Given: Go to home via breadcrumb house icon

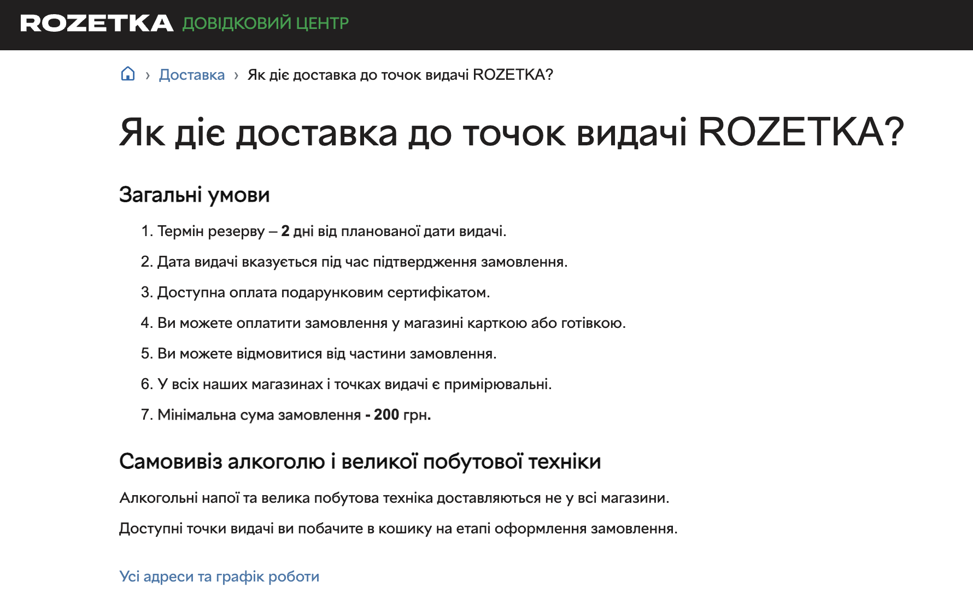Looking at the screenshot, I should tap(128, 74).
